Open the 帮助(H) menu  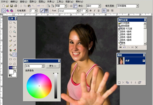79,2
